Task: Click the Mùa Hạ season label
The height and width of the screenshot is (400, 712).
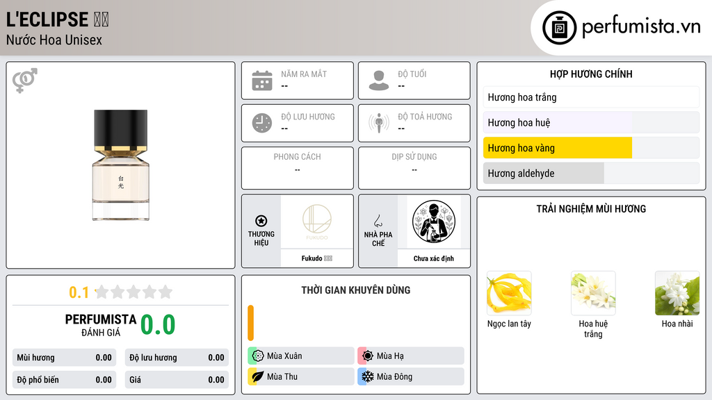Action: point(390,356)
